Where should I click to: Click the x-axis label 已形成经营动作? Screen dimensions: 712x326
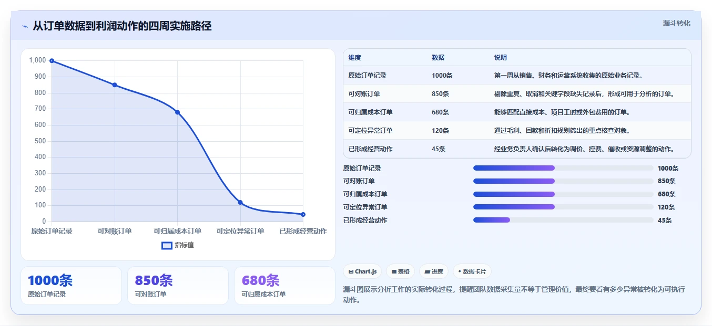click(x=303, y=231)
